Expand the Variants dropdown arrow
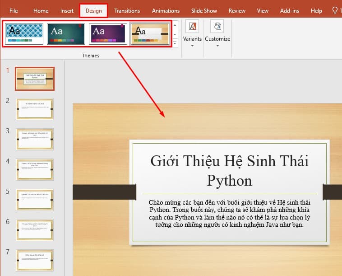 (192, 46)
